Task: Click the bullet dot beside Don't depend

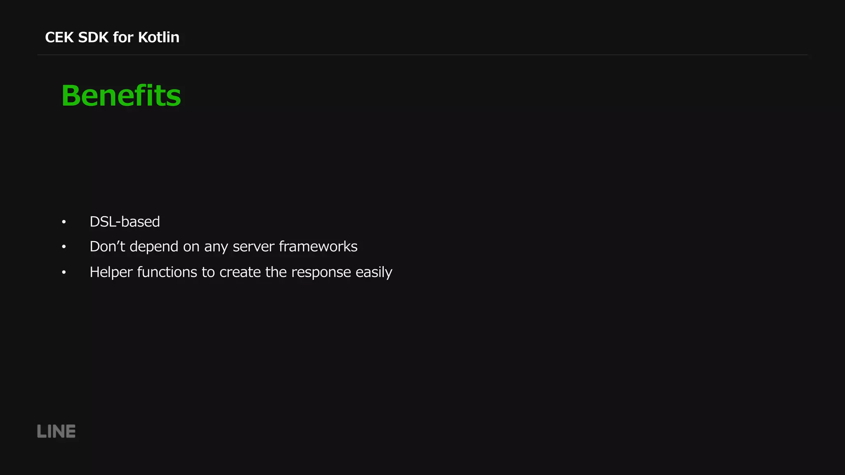Action: coord(64,247)
